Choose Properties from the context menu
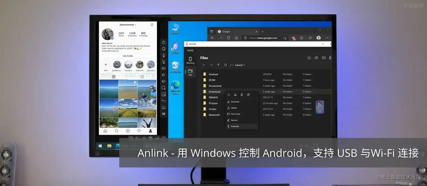 tap(241, 126)
